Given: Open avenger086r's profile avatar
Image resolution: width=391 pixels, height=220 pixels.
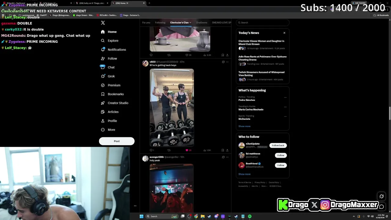Looking at the screenshot, I should 145,158.
